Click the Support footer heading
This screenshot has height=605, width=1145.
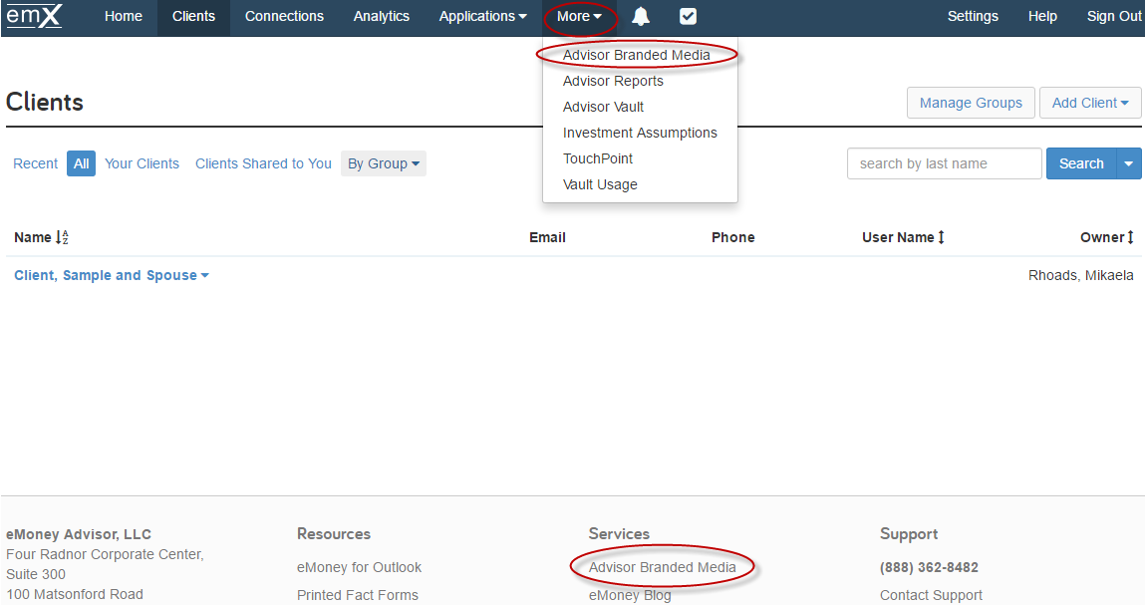tap(909, 534)
